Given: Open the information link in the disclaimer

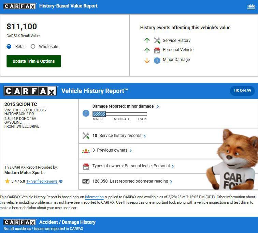Looking at the screenshot, I should pyautogui.click(x=94, y=197).
